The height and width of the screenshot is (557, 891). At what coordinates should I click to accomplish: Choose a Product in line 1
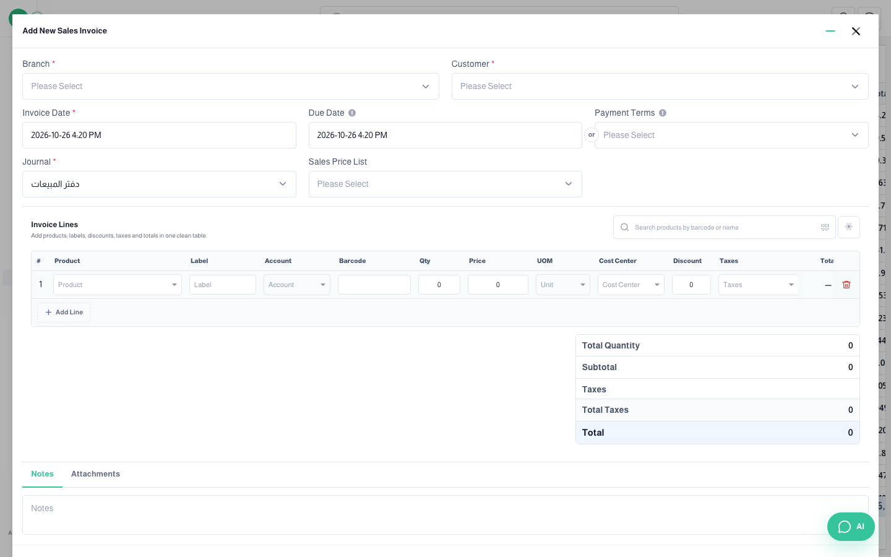click(118, 285)
